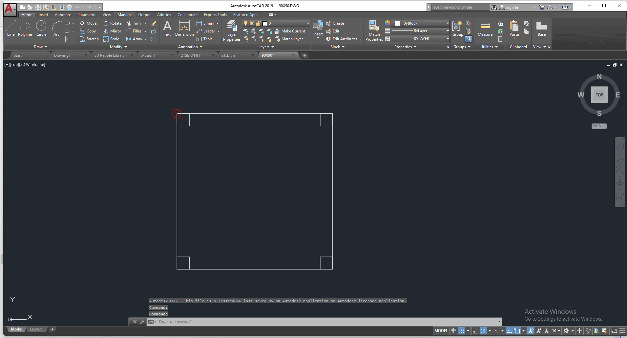627x338 pixels.
Task: Toggle drawing grid display in status bar
Action: click(453, 331)
